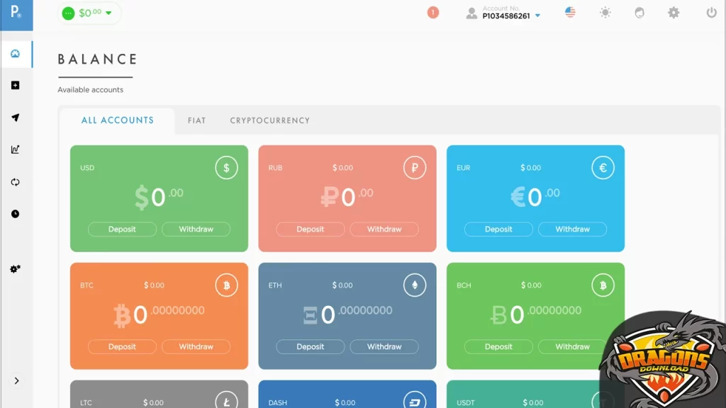Open the US flag language selector
This screenshot has width=726, height=408.
pos(570,13)
